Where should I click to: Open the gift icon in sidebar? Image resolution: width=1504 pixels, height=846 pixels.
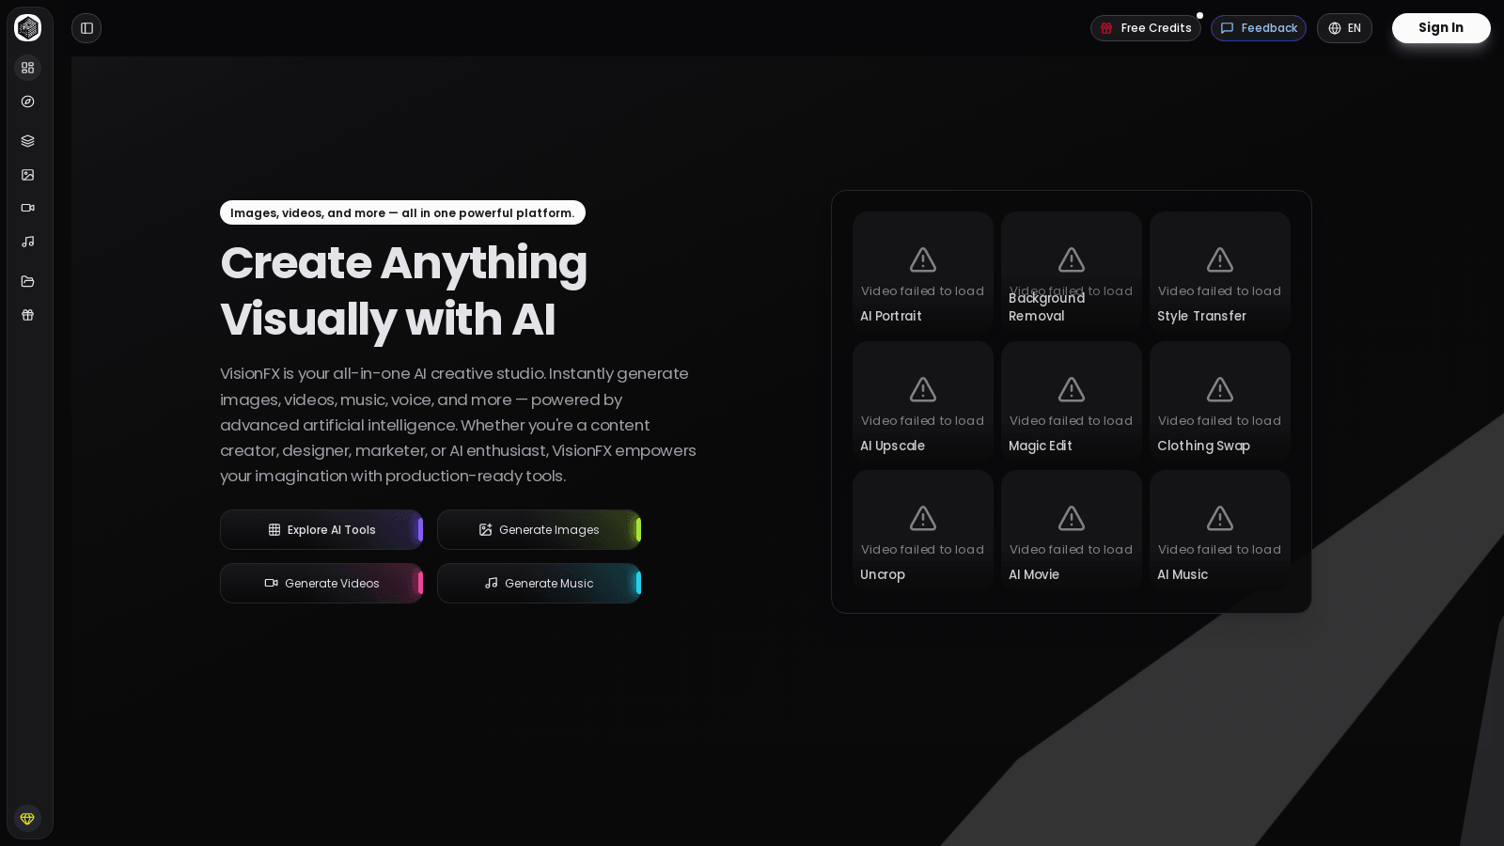(28, 315)
